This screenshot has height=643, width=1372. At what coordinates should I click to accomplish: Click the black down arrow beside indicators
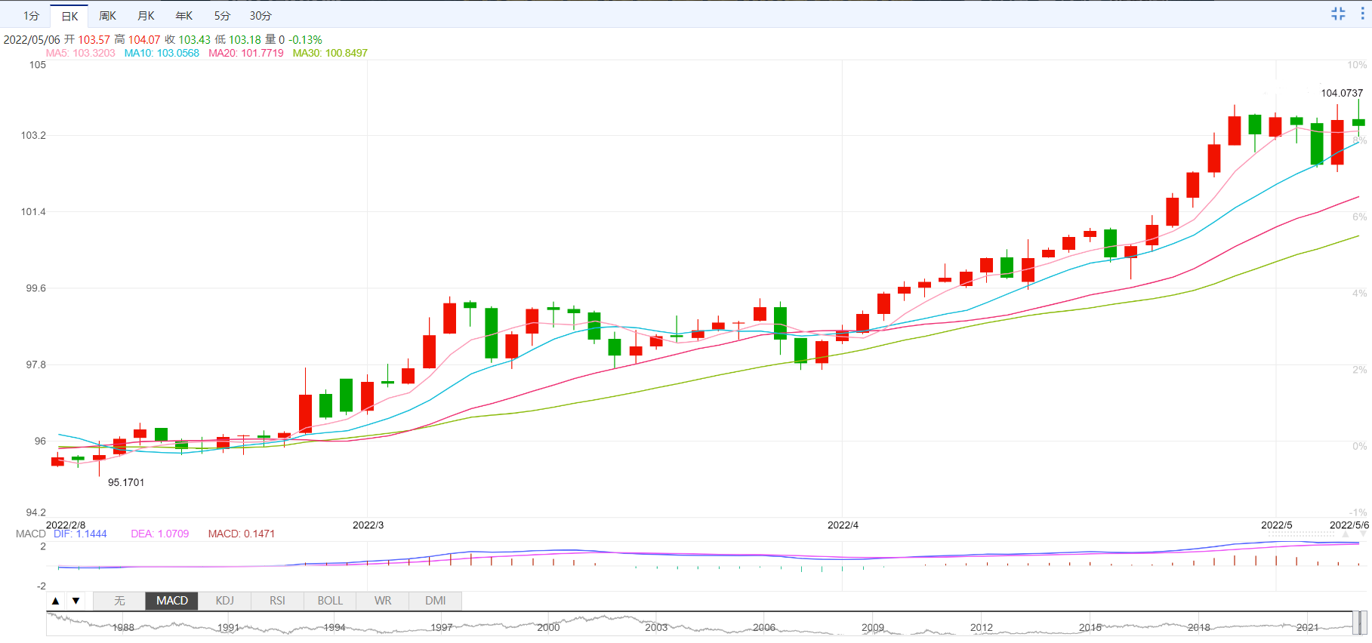click(76, 601)
